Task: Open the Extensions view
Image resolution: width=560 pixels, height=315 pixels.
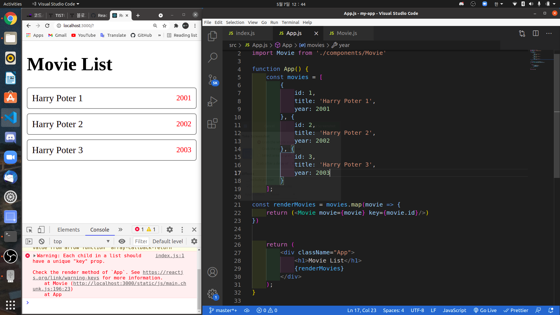Action: coord(212,123)
